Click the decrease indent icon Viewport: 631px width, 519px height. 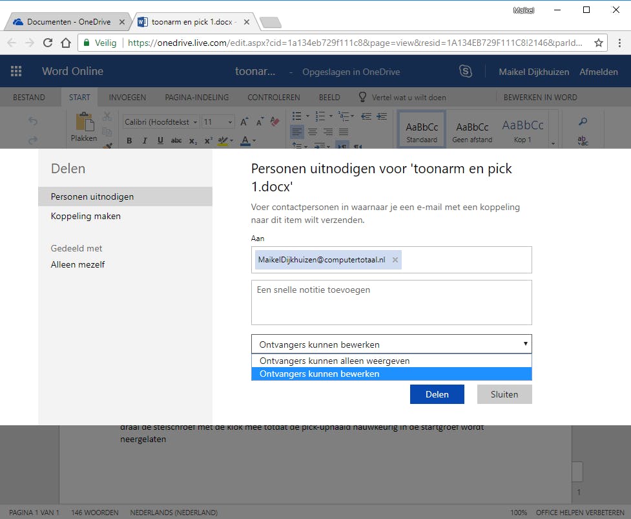click(x=366, y=116)
